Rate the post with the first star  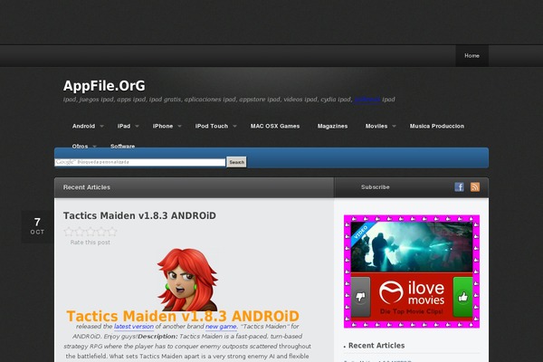point(69,232)
